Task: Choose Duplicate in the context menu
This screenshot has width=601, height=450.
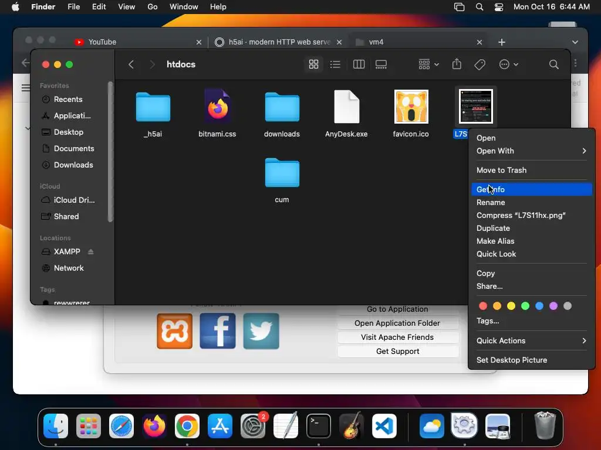Action: click(532, 229)
